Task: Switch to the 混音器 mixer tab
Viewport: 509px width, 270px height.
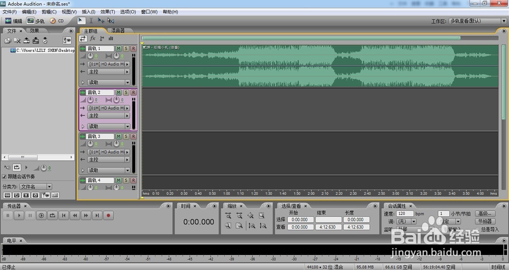Action: (118, 31)
